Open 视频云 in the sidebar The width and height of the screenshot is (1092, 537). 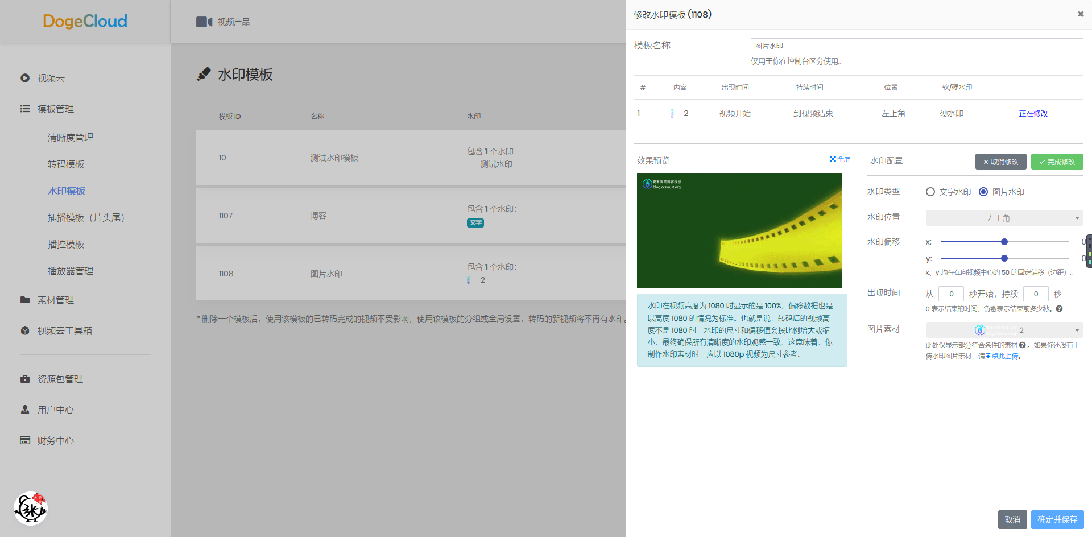51,78
